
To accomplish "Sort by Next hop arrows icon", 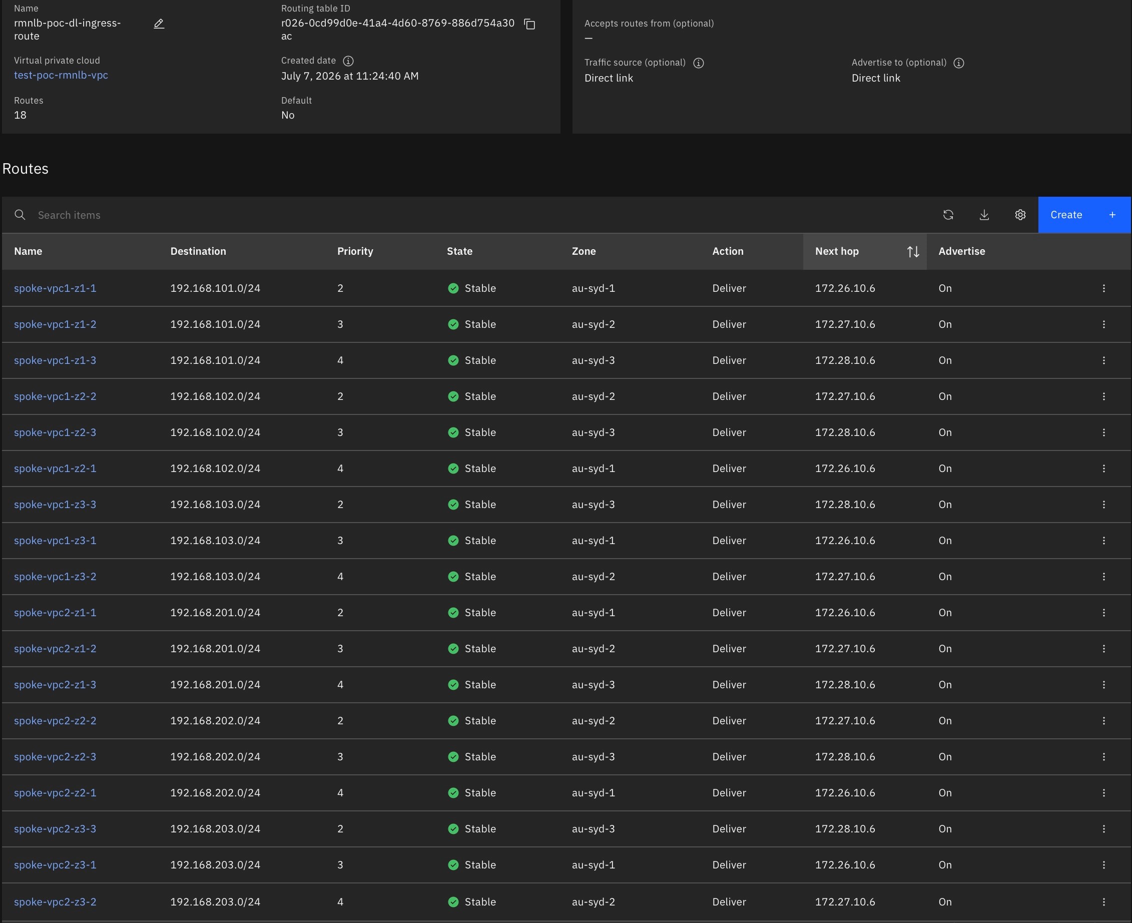I will pyautogui.click(x=913, y=251).
